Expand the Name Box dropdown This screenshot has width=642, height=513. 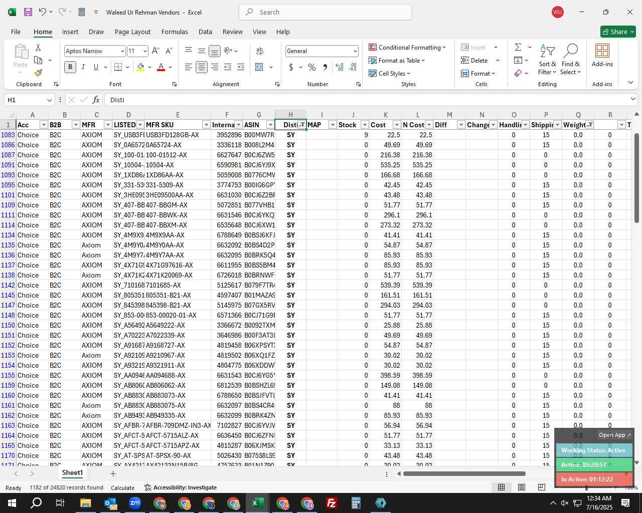click(x=49, y=100)
